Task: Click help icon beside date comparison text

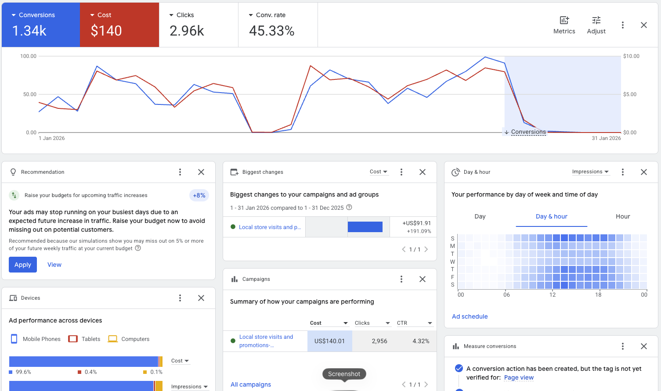Action: tap(349, 208)
